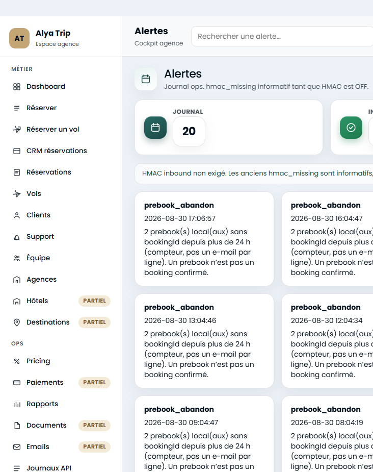This screenshot has width=373, height=472.
Task: Click the Agences building icon
Action: [17, 280]
